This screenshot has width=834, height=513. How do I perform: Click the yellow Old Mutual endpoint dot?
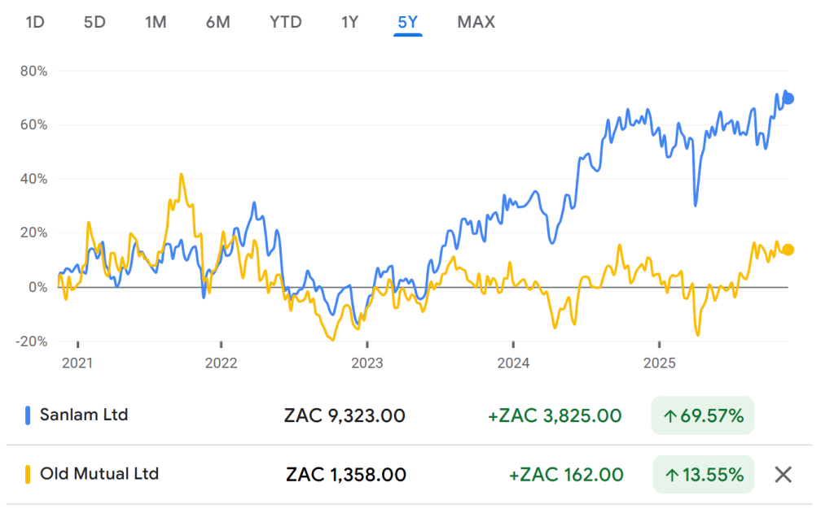788,250
